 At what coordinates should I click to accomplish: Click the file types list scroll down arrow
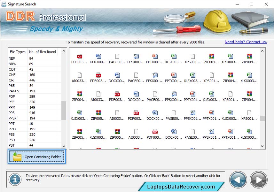(x=64, y=146)
